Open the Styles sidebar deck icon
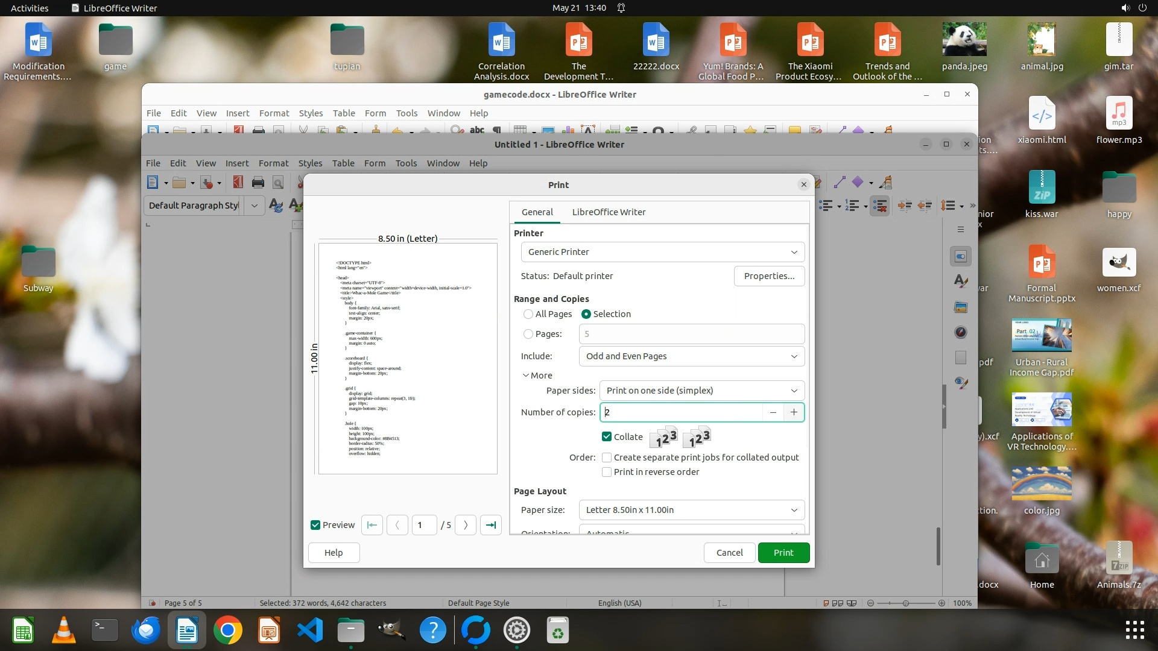Image resolution: width=1158 pixels, height=651 pixels. tap(961, 281)
